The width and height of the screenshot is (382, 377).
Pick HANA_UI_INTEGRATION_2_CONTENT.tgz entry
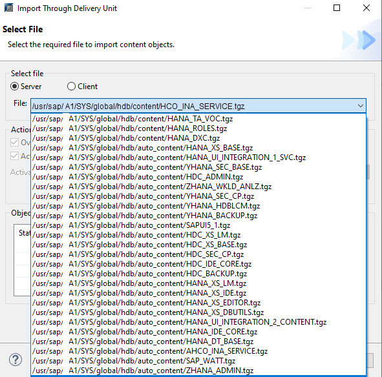[198, 322]
